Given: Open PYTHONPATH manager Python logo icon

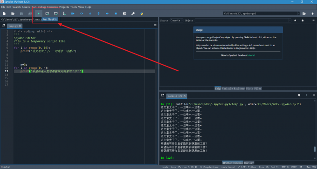Looking at the screenshot, I should tap(142, 14).
